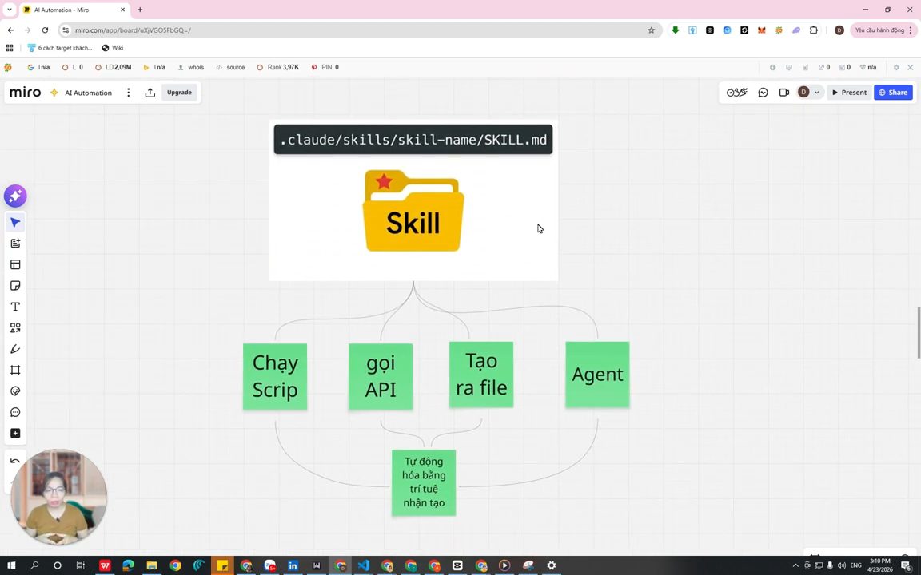Viewport: 921px width, 575px height.
Task: Open the timer and activities tools
Action: pos(736,93)
